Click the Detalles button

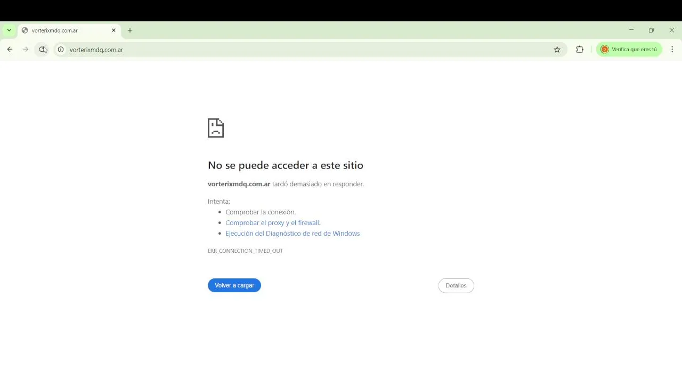point(456,285)
